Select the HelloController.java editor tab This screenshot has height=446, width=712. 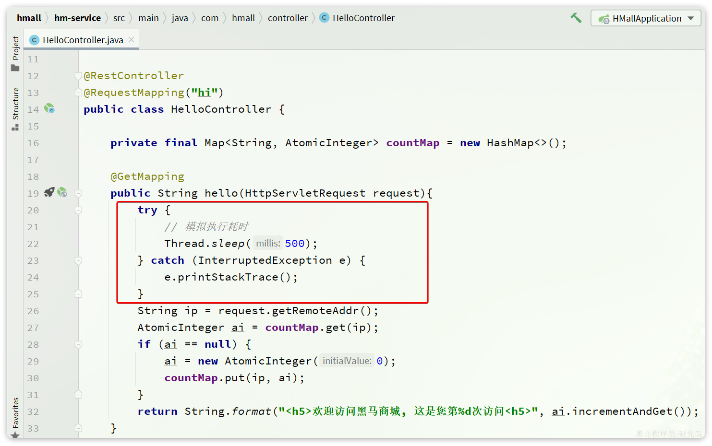[83, 40]
